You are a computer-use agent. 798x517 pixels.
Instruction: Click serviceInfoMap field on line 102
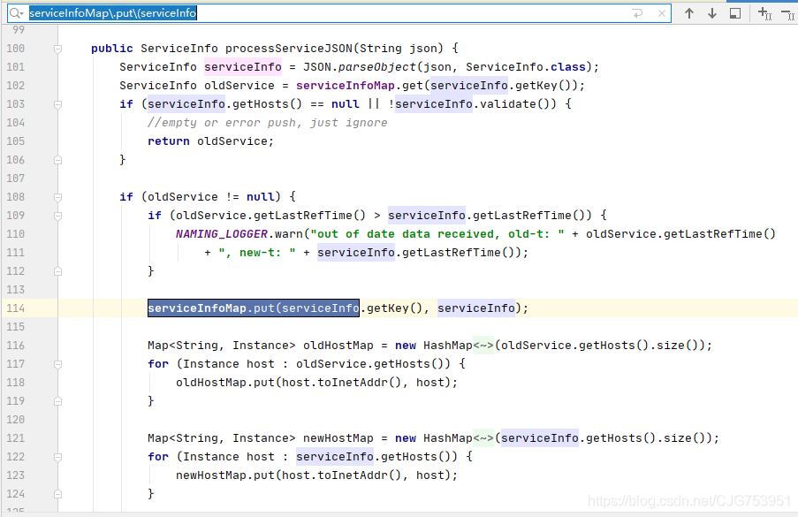pyautogui.click(x=345, y=86)
